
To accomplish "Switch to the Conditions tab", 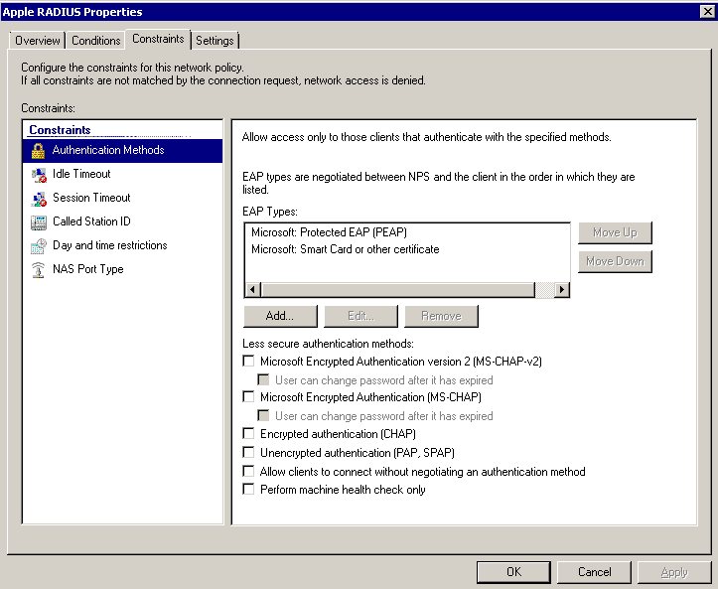I will pyautogui.click(x=95, y=41).
